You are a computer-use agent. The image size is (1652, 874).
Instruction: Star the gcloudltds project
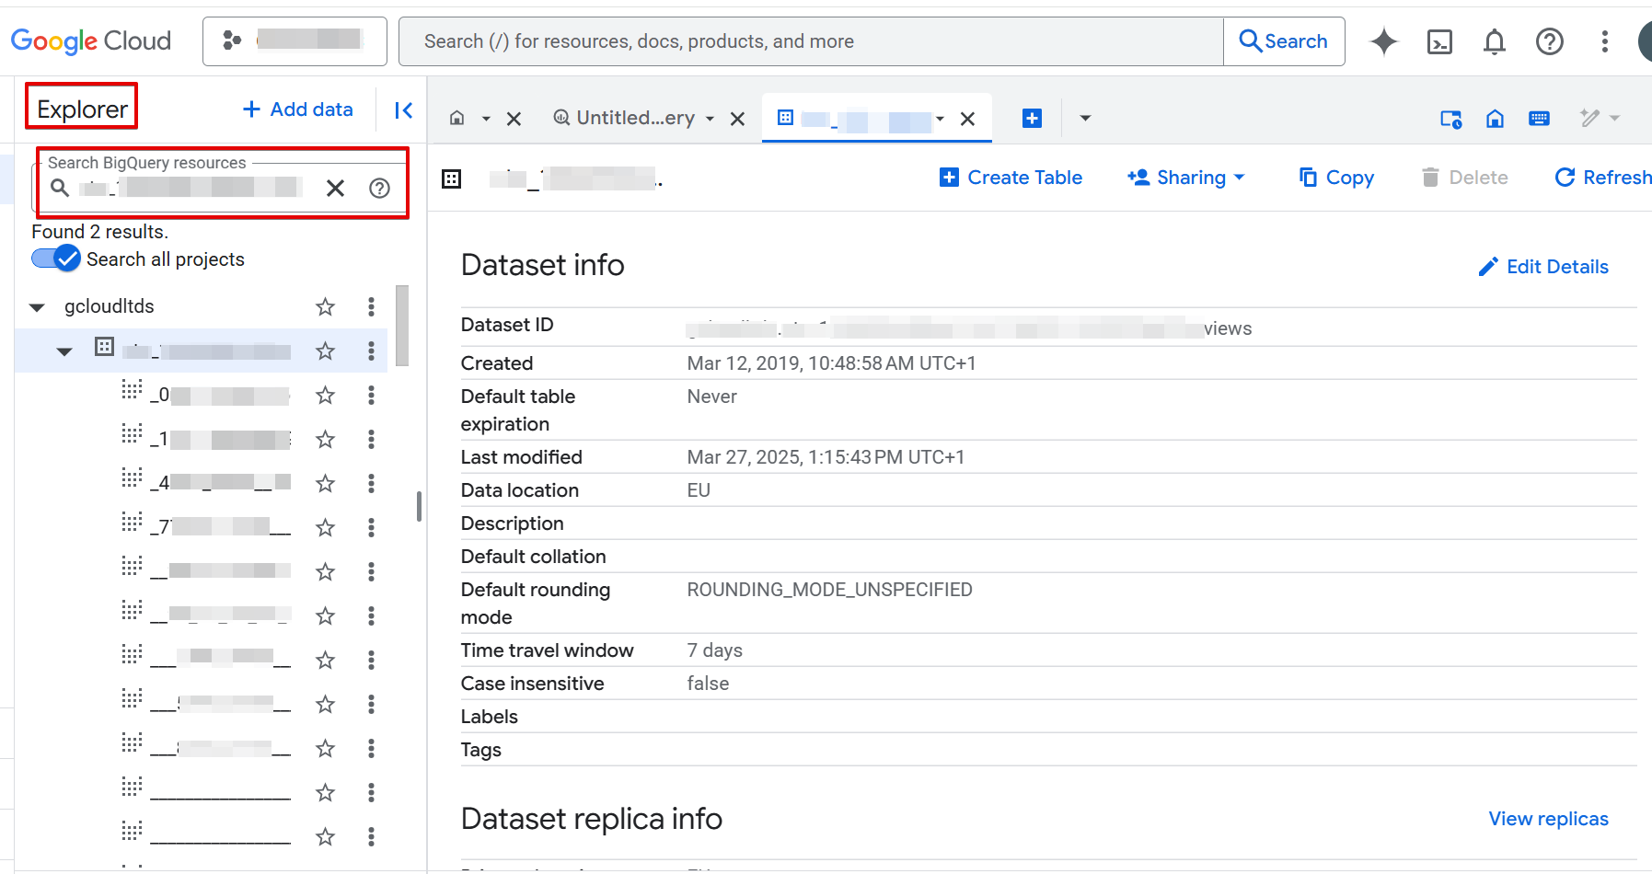pos(325,307)
